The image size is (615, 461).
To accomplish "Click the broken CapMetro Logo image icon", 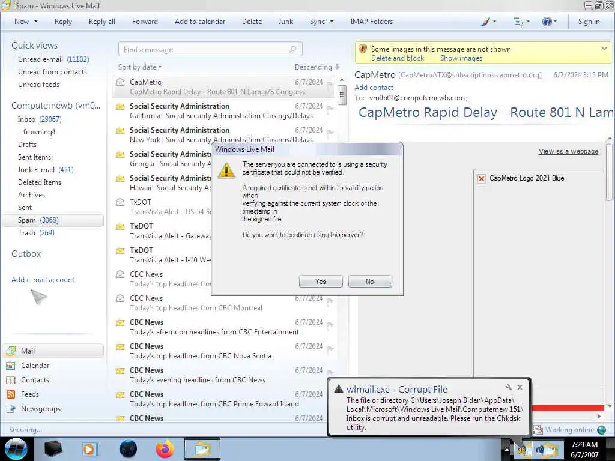I will pyautogui.click(x=481, y=179).
